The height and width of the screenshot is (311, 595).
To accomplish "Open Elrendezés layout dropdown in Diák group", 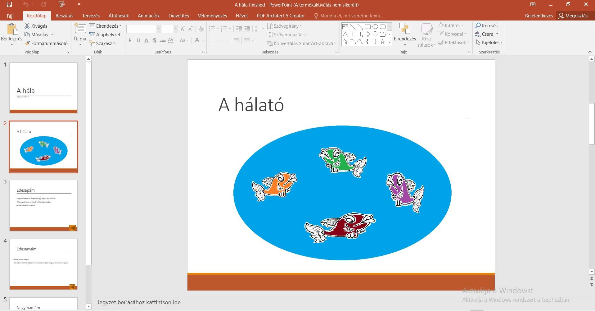I will click(106, 26).
